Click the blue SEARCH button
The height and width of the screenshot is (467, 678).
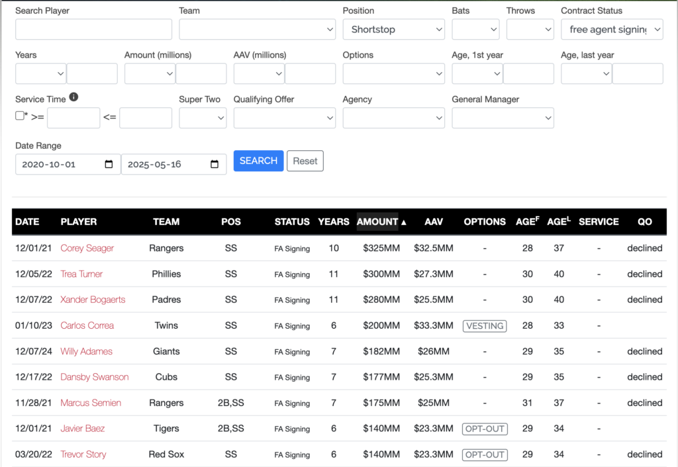pyautogui.click(x=259, y=161)
